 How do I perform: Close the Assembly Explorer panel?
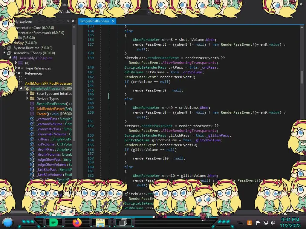(x=73, y=21)
